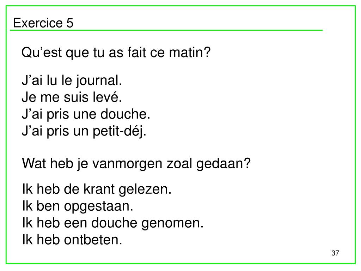Click the word 'petit-déj.'

[120, 132]
